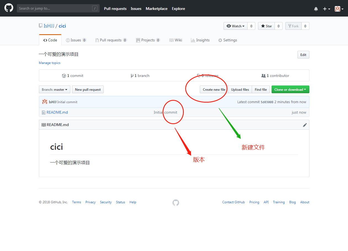Star the cici repository
The image size is (348, 251).
[266, 26]
